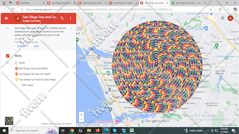Zoom out on the map
The width and height of the screenshot is (239, 134).
pyautogui.click(x=82, y=120)
